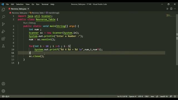The image size is (178, 100).
Task: Open the Run and Debug view
Action: (3, 31)
